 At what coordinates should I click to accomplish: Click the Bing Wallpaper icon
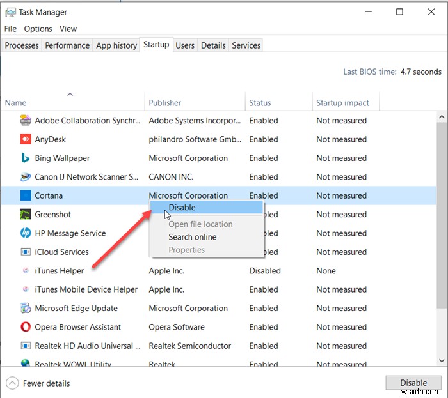26,158
